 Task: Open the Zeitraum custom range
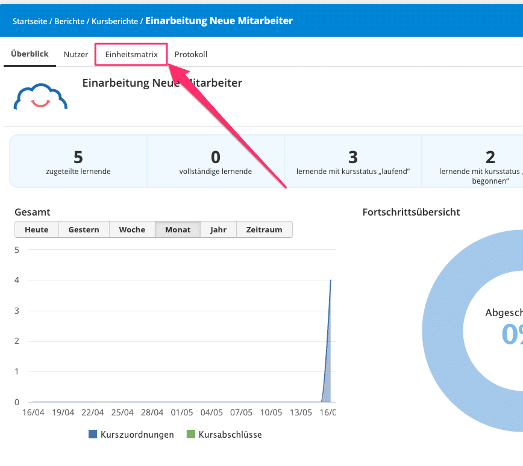264,229
